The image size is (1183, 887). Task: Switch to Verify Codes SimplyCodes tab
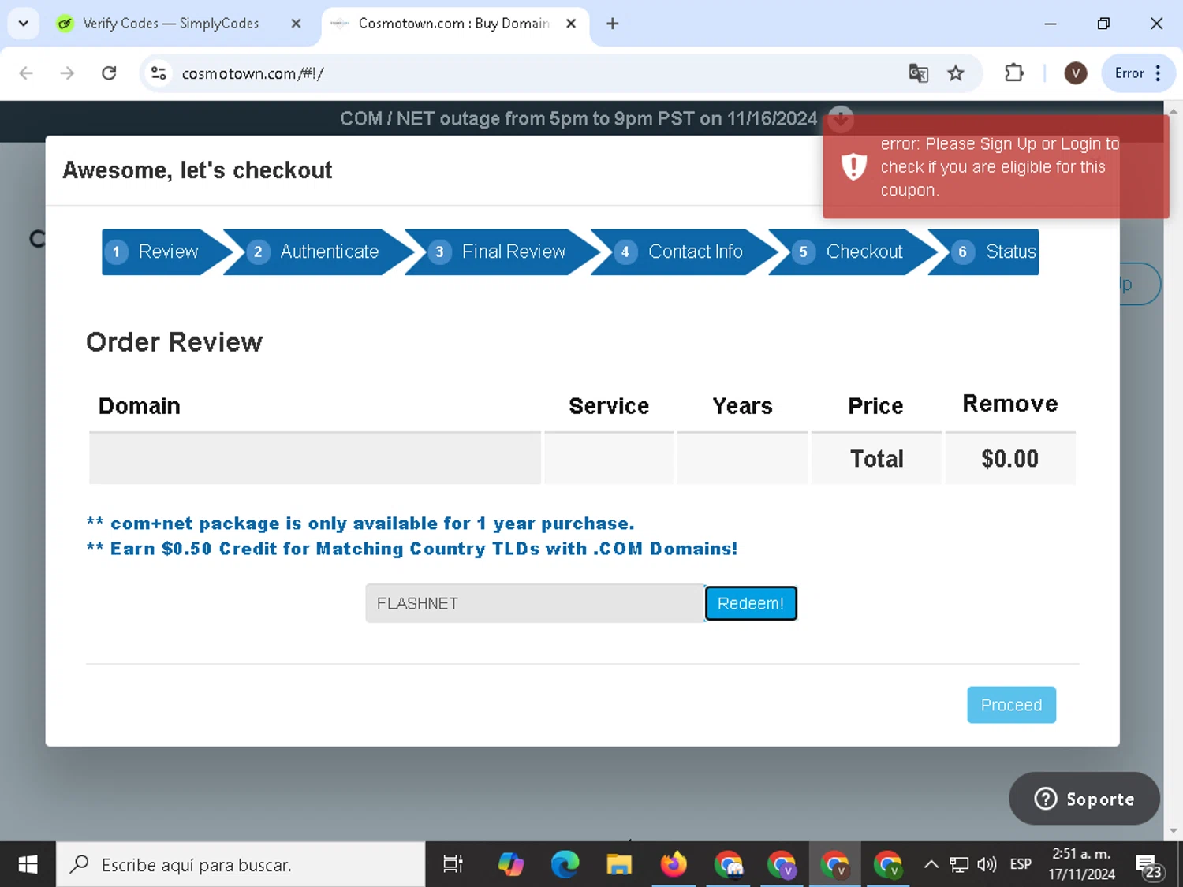pyautogui.click(x=171, y=24)
